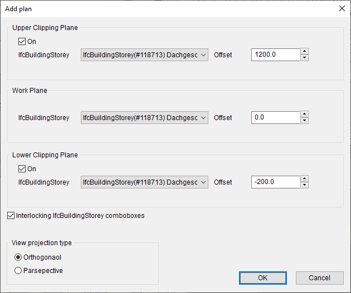Click Offset label in Upper Clipping Plane
Image resolution: width=351 pixels, height=293 pixels.
[223, 55]
